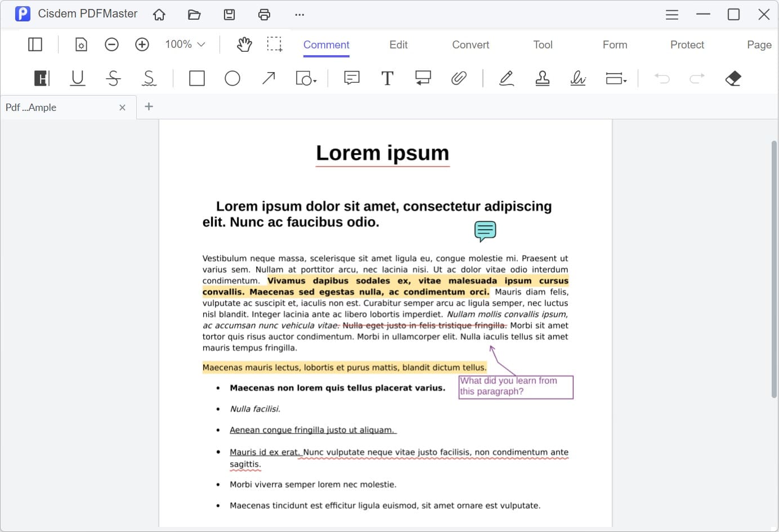Activate the Eraser tool
The height and width of the screenshot is (532, 779).
coord(733,78)
